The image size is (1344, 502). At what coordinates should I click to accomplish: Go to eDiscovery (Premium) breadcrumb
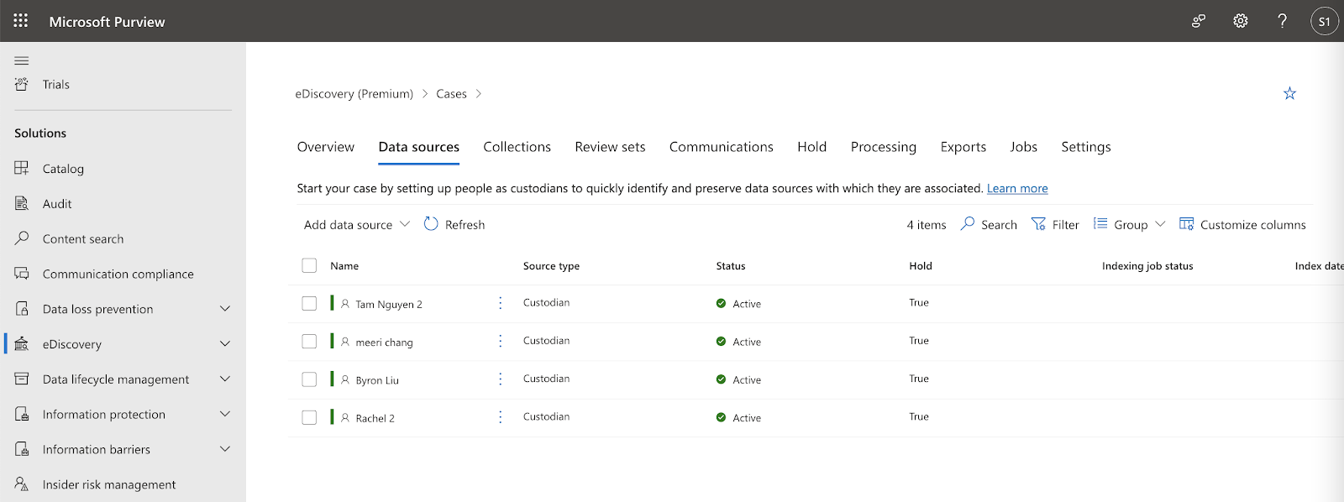[x=354, y=93]
